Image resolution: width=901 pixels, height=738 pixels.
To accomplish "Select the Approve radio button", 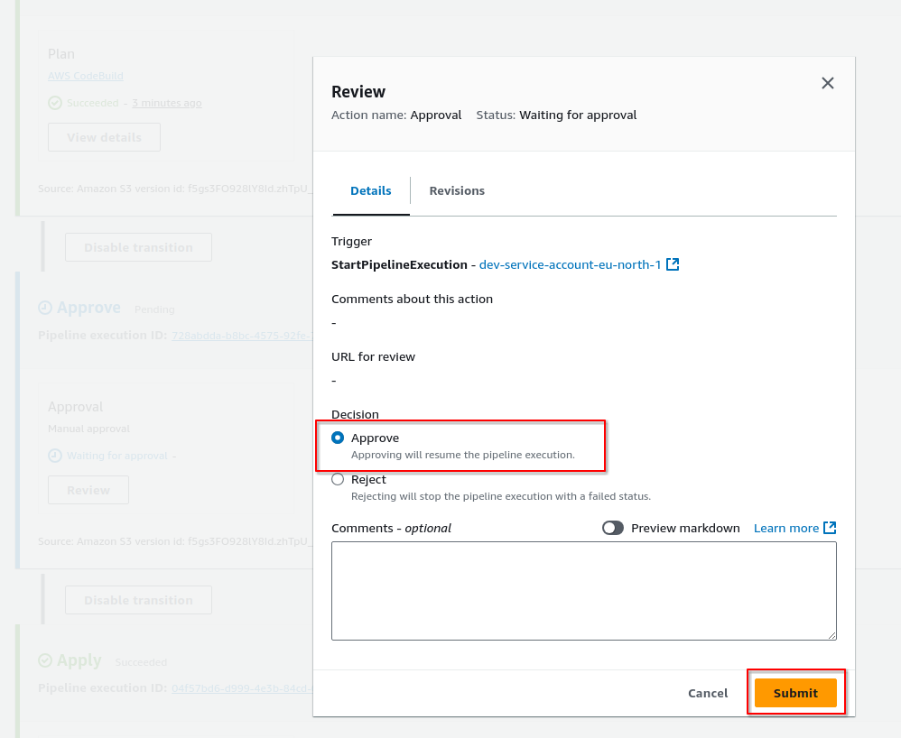I will (338, 438).
